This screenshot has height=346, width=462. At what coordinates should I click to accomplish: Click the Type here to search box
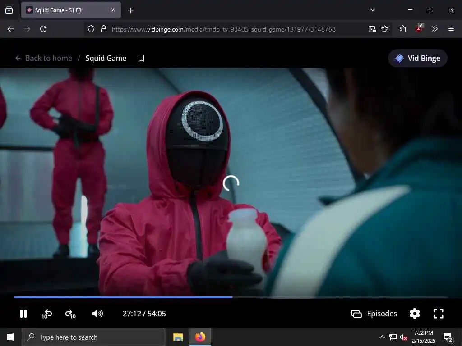coord(94,337)
